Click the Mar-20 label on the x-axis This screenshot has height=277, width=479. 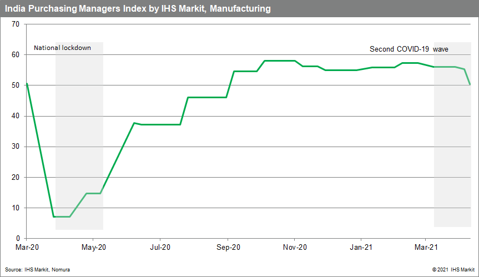pos(27,246)
